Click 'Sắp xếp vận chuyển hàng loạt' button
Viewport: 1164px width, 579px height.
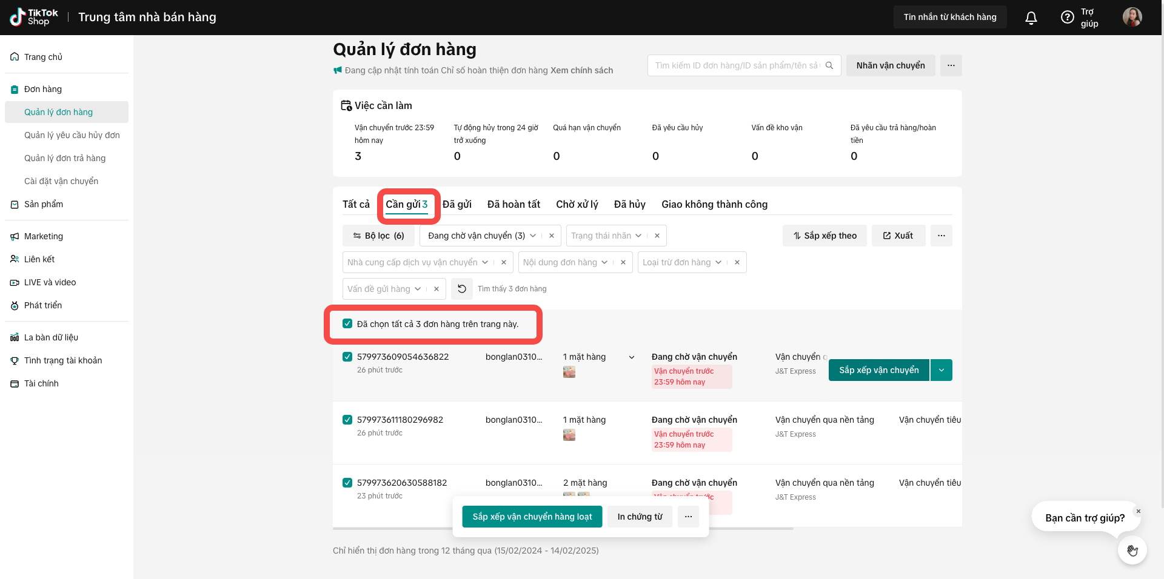point(532,517)
